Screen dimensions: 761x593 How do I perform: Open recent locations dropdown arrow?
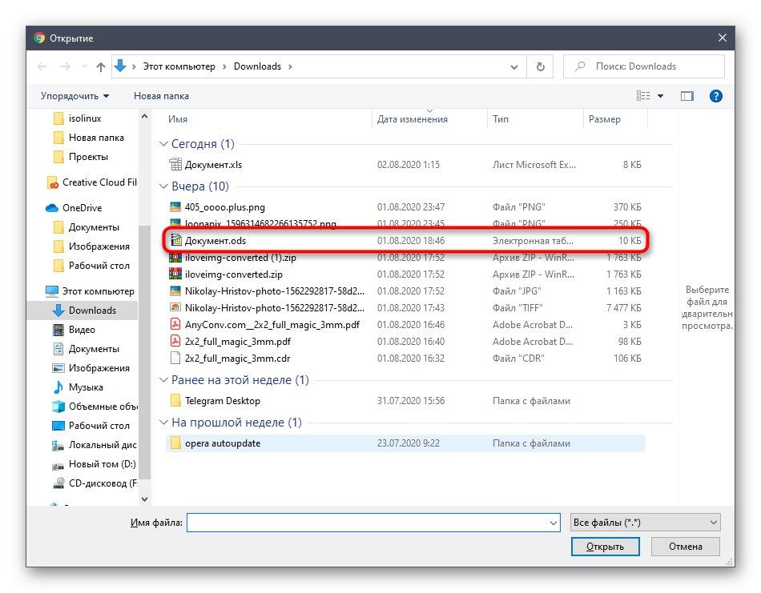84,66
